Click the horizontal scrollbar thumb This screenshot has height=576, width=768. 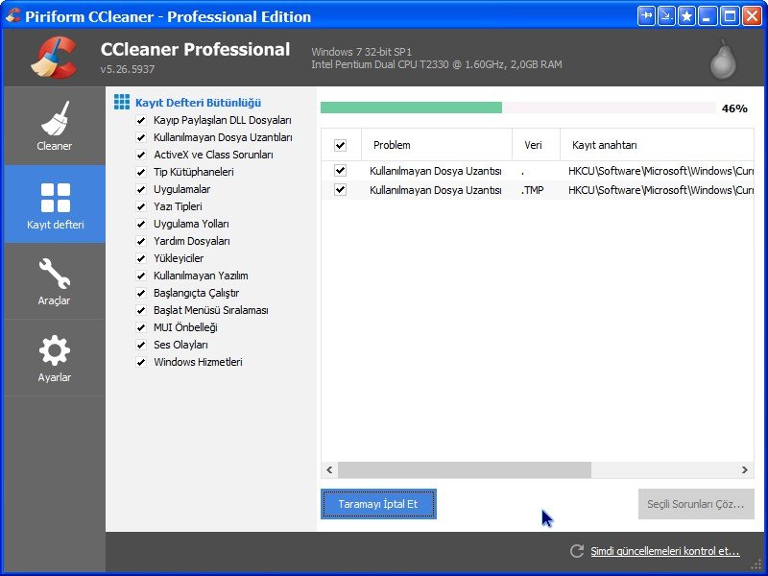click(x=465, y=469)
